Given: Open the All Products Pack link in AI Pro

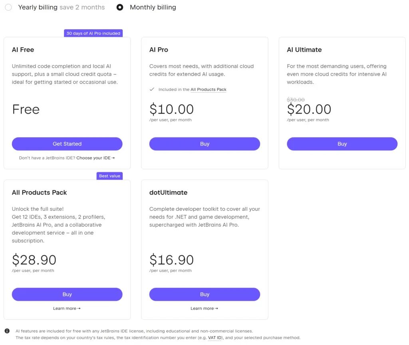Looking at the screenshot, I should (x=208, y=90).
